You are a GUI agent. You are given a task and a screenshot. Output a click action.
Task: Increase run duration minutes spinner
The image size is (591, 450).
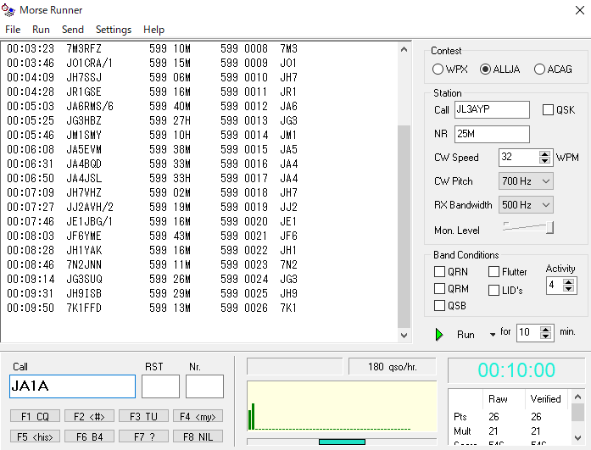pyautogui.click(x=545, y=329)
